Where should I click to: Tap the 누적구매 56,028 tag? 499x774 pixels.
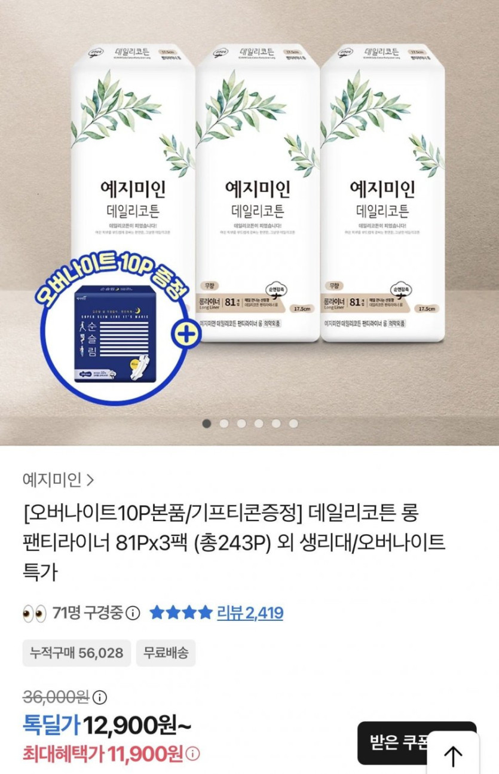pyautogui.click(x=76, y=652)
